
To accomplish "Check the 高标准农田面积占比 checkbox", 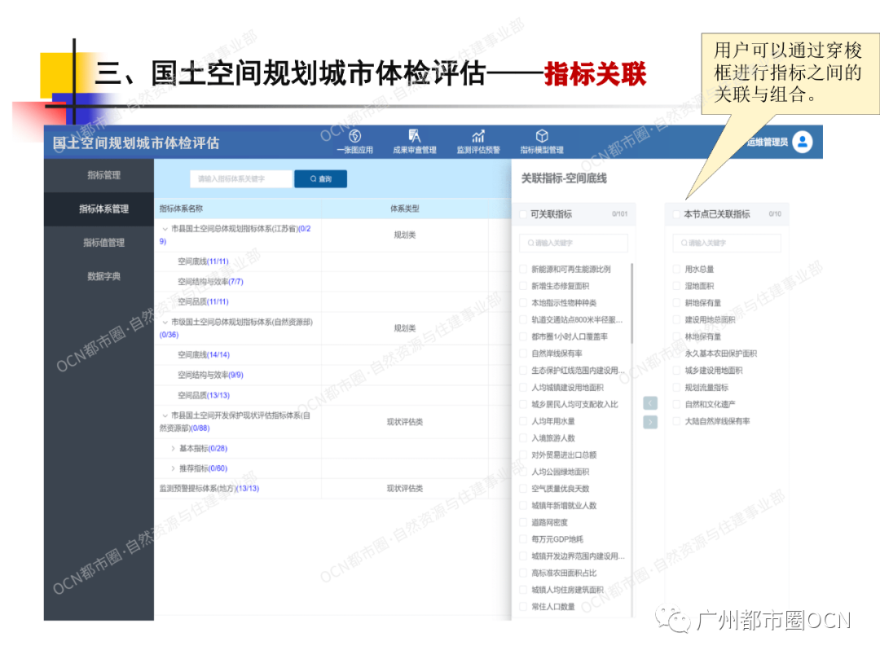I will coord(523,573).
